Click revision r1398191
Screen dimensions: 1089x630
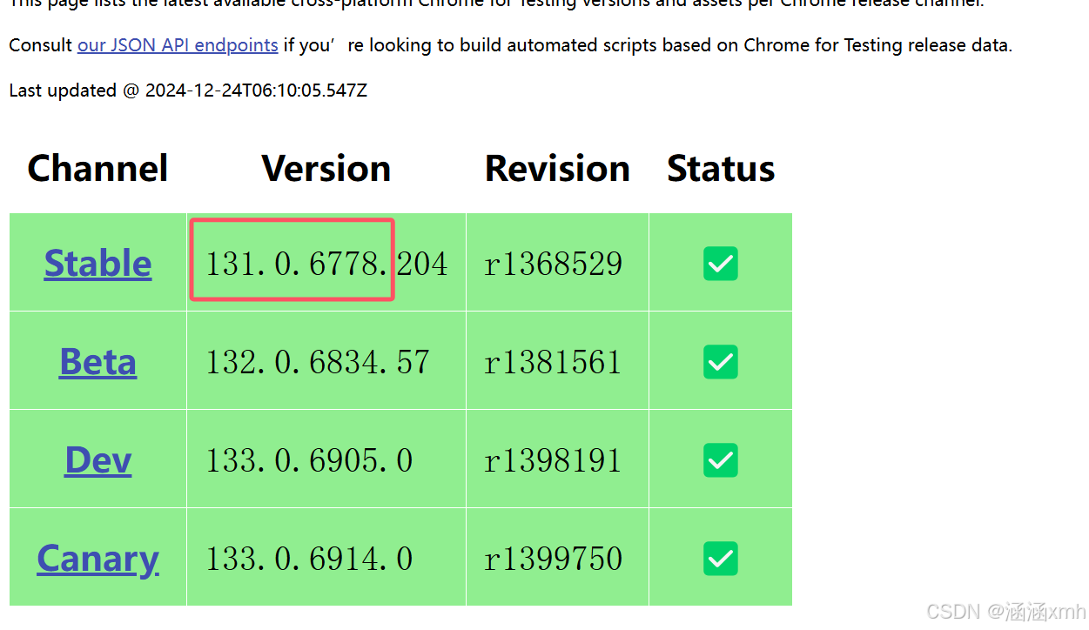pos(554,460)
